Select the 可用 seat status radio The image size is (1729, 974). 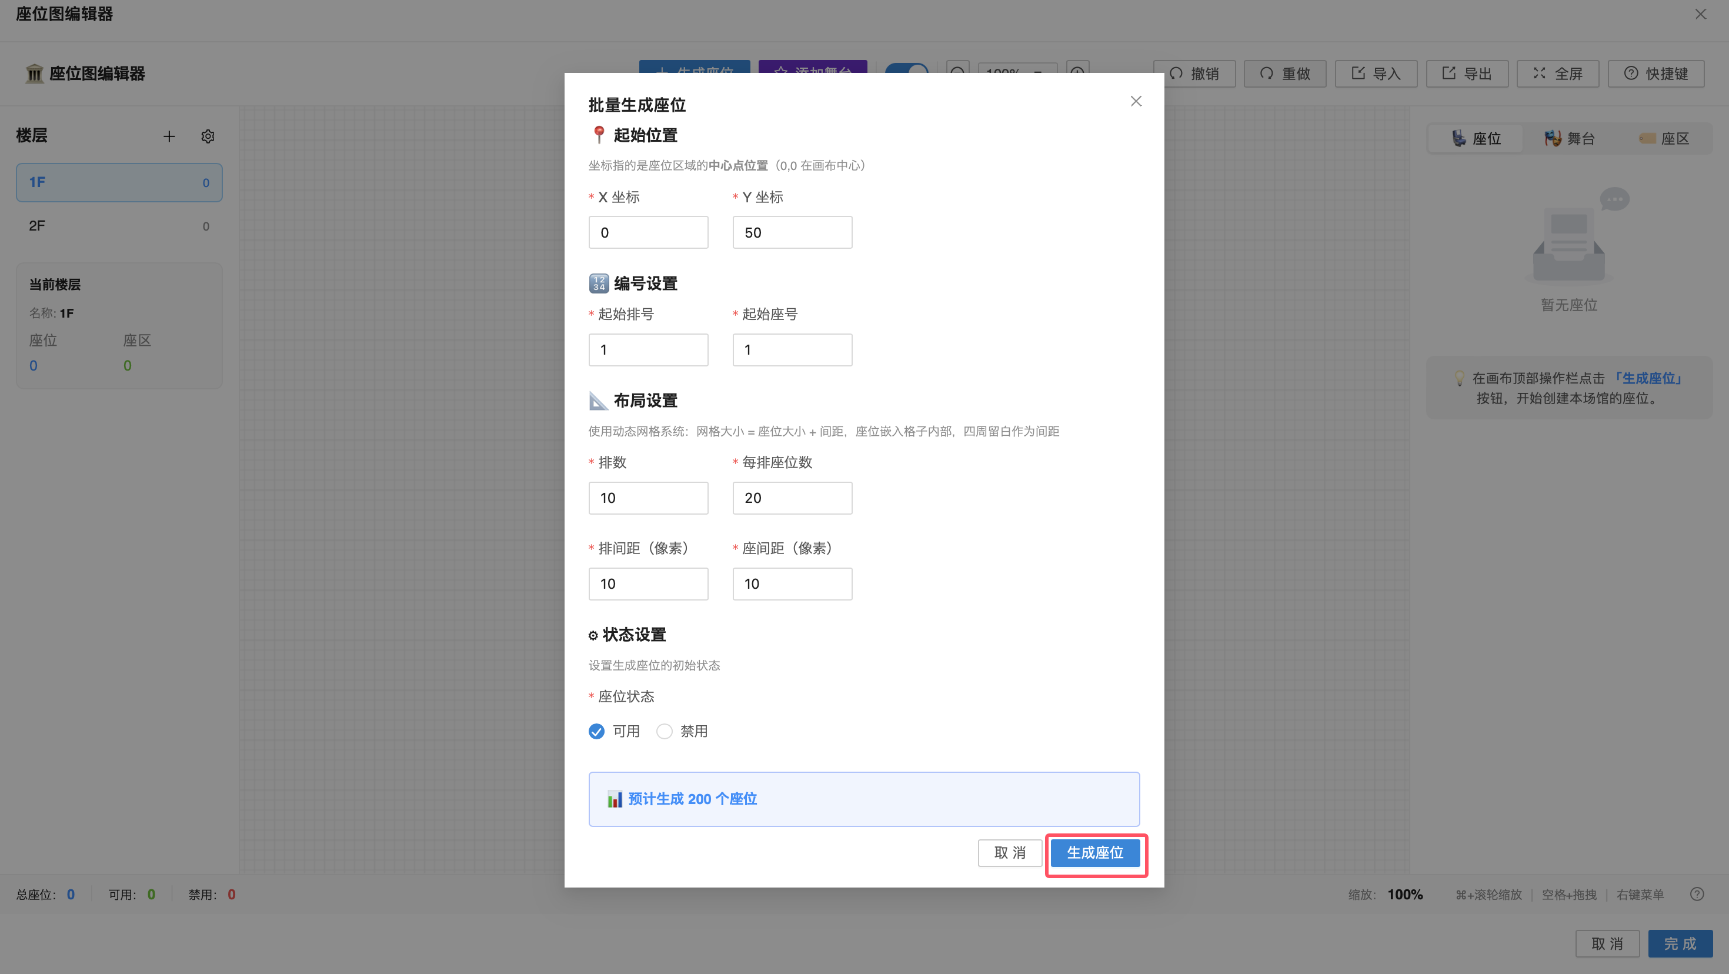click(x=596, y=732)
